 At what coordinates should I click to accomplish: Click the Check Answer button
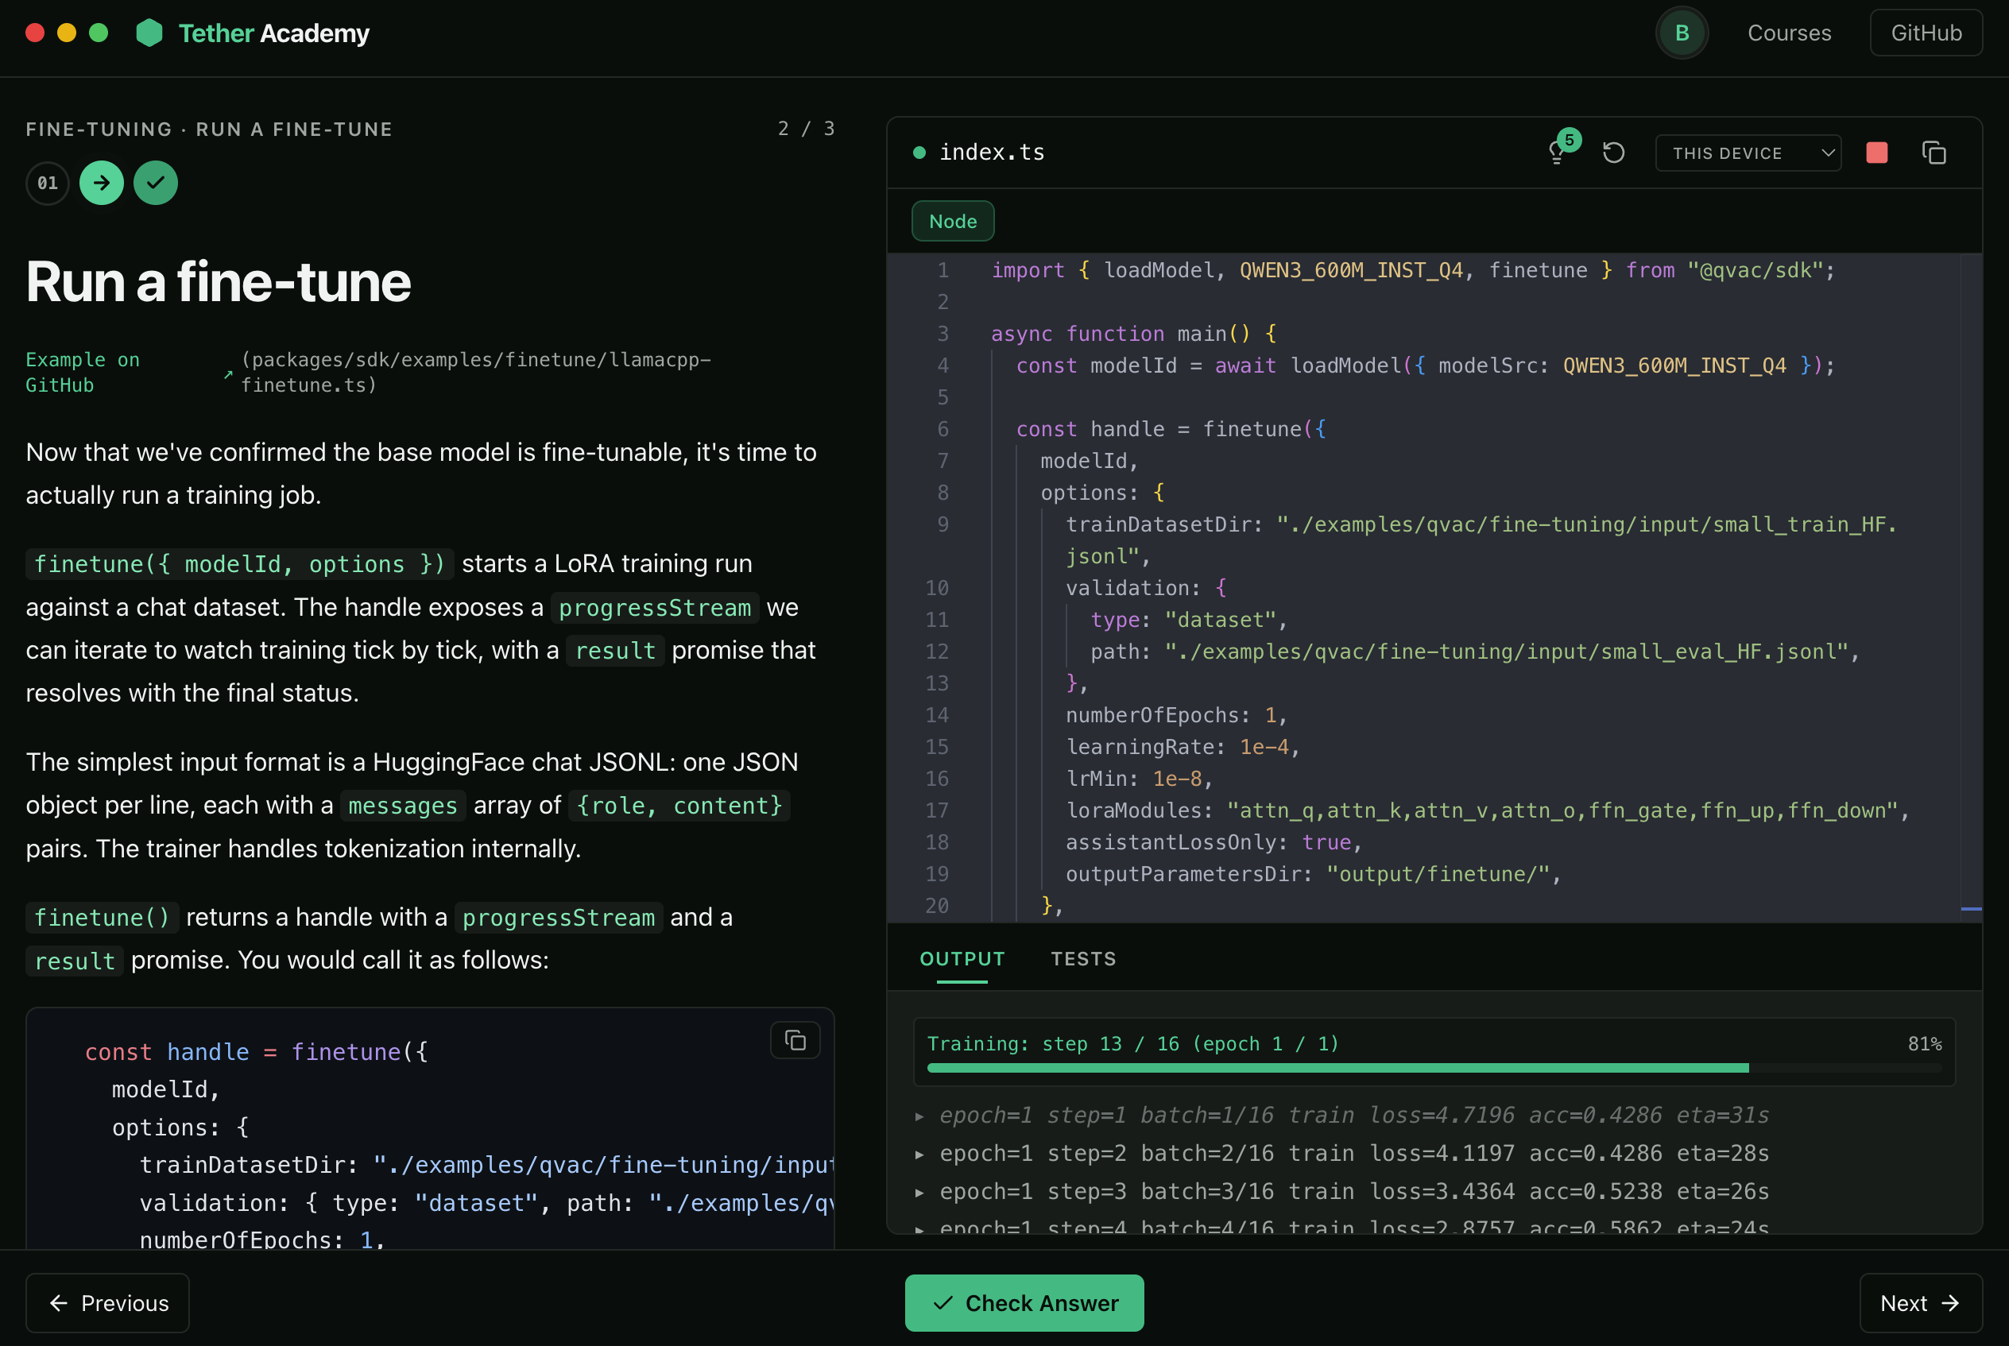click(x=1024, y=1303)
